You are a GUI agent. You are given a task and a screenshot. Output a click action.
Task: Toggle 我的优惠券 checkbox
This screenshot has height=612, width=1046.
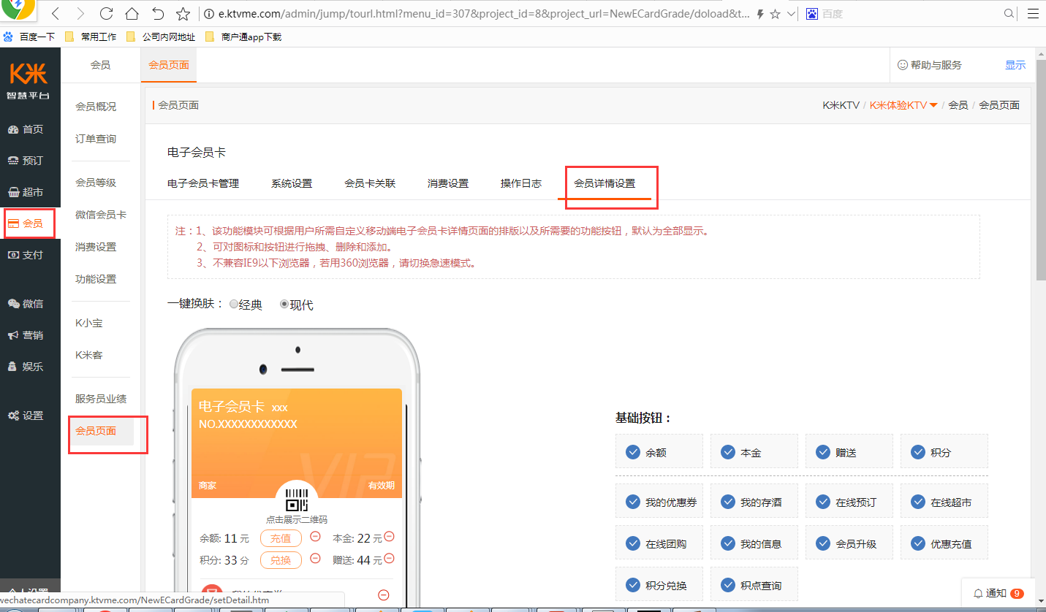coord(633,502)
